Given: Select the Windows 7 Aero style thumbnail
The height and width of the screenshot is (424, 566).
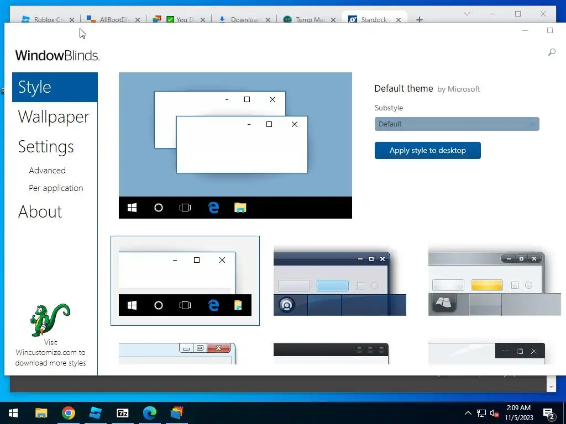Looking at the screenshot, I should pos(177,354).
